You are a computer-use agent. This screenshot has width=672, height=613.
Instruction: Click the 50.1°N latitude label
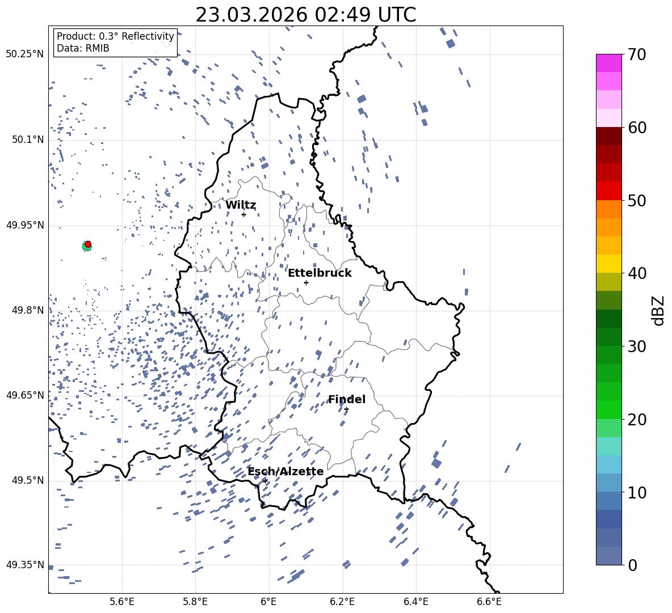pos(28,140)
